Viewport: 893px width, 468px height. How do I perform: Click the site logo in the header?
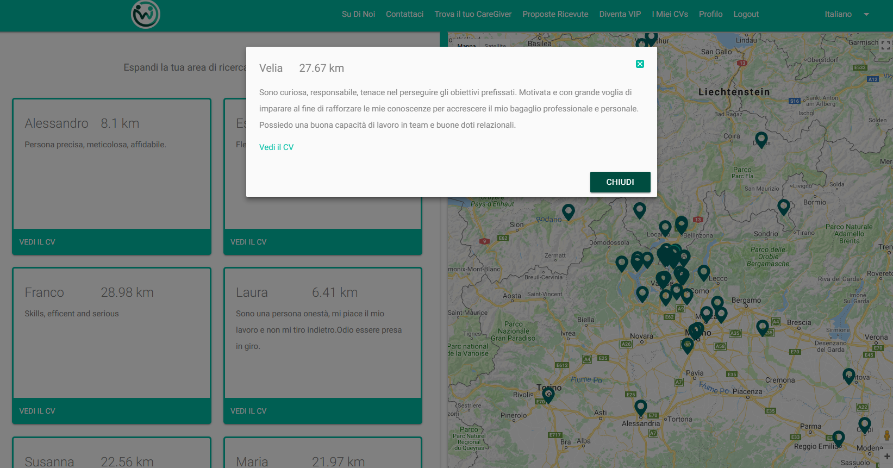click(145, 15)
